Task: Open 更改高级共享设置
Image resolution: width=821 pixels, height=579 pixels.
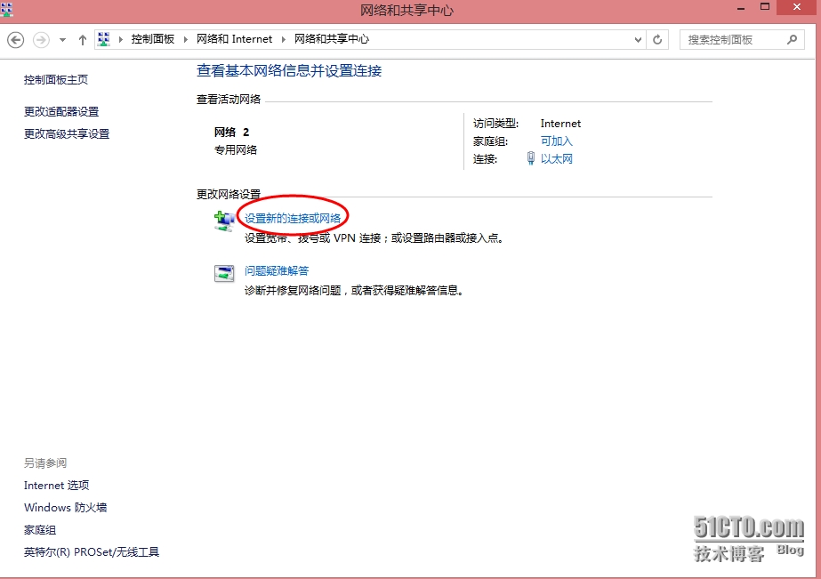Action: pyautogui.click(x=67, y=134)
